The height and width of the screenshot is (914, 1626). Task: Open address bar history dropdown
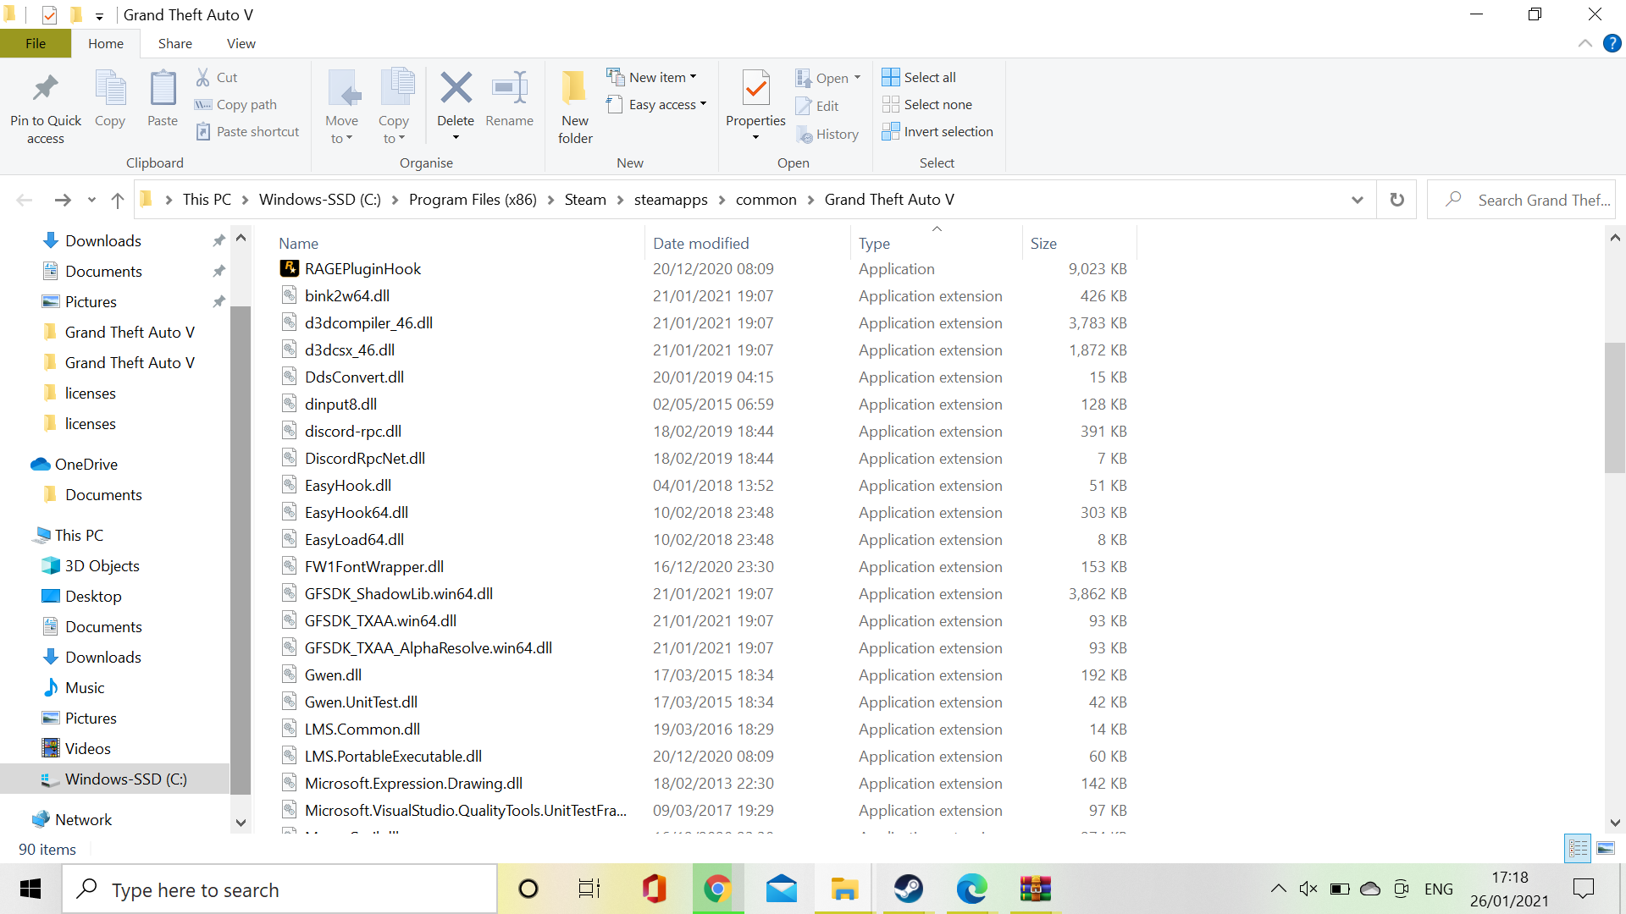click(x=1357, y=200)
